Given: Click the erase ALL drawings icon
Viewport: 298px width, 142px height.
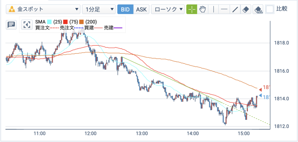Looking at the screenshot, I should 258,9.
